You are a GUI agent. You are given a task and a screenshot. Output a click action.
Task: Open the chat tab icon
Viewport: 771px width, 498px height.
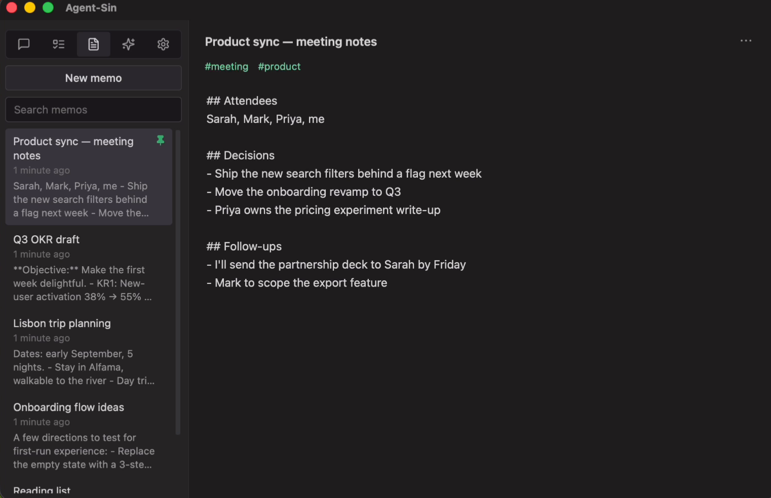click(x=24, y=45)
